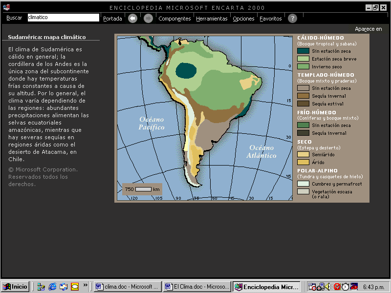Open the Favoritos menu

271,19
